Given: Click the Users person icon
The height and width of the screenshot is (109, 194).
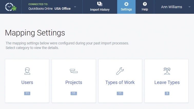Looking at the screenshot, I should pyautogui.click(x=27, y=71).
